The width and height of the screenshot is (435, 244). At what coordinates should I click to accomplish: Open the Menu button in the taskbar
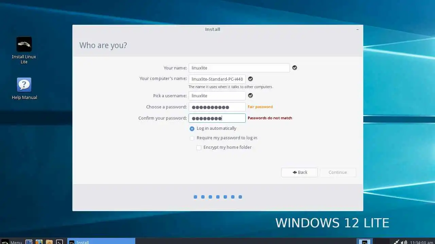point(12,242)
